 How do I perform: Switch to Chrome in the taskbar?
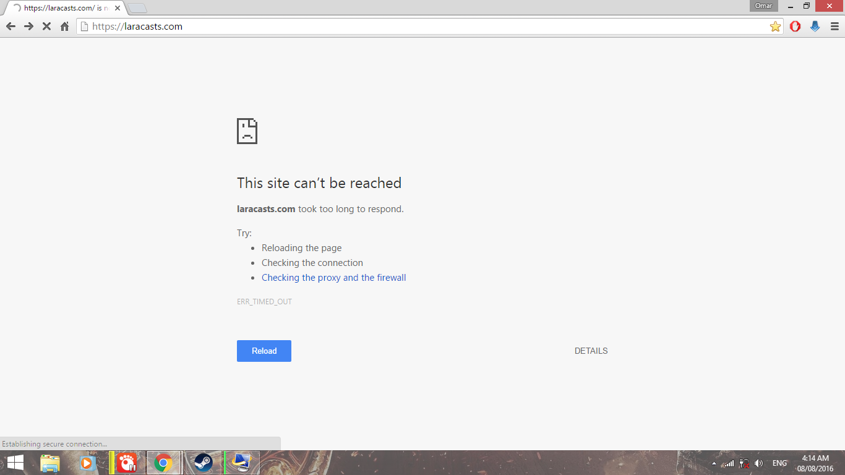point(163,463)
